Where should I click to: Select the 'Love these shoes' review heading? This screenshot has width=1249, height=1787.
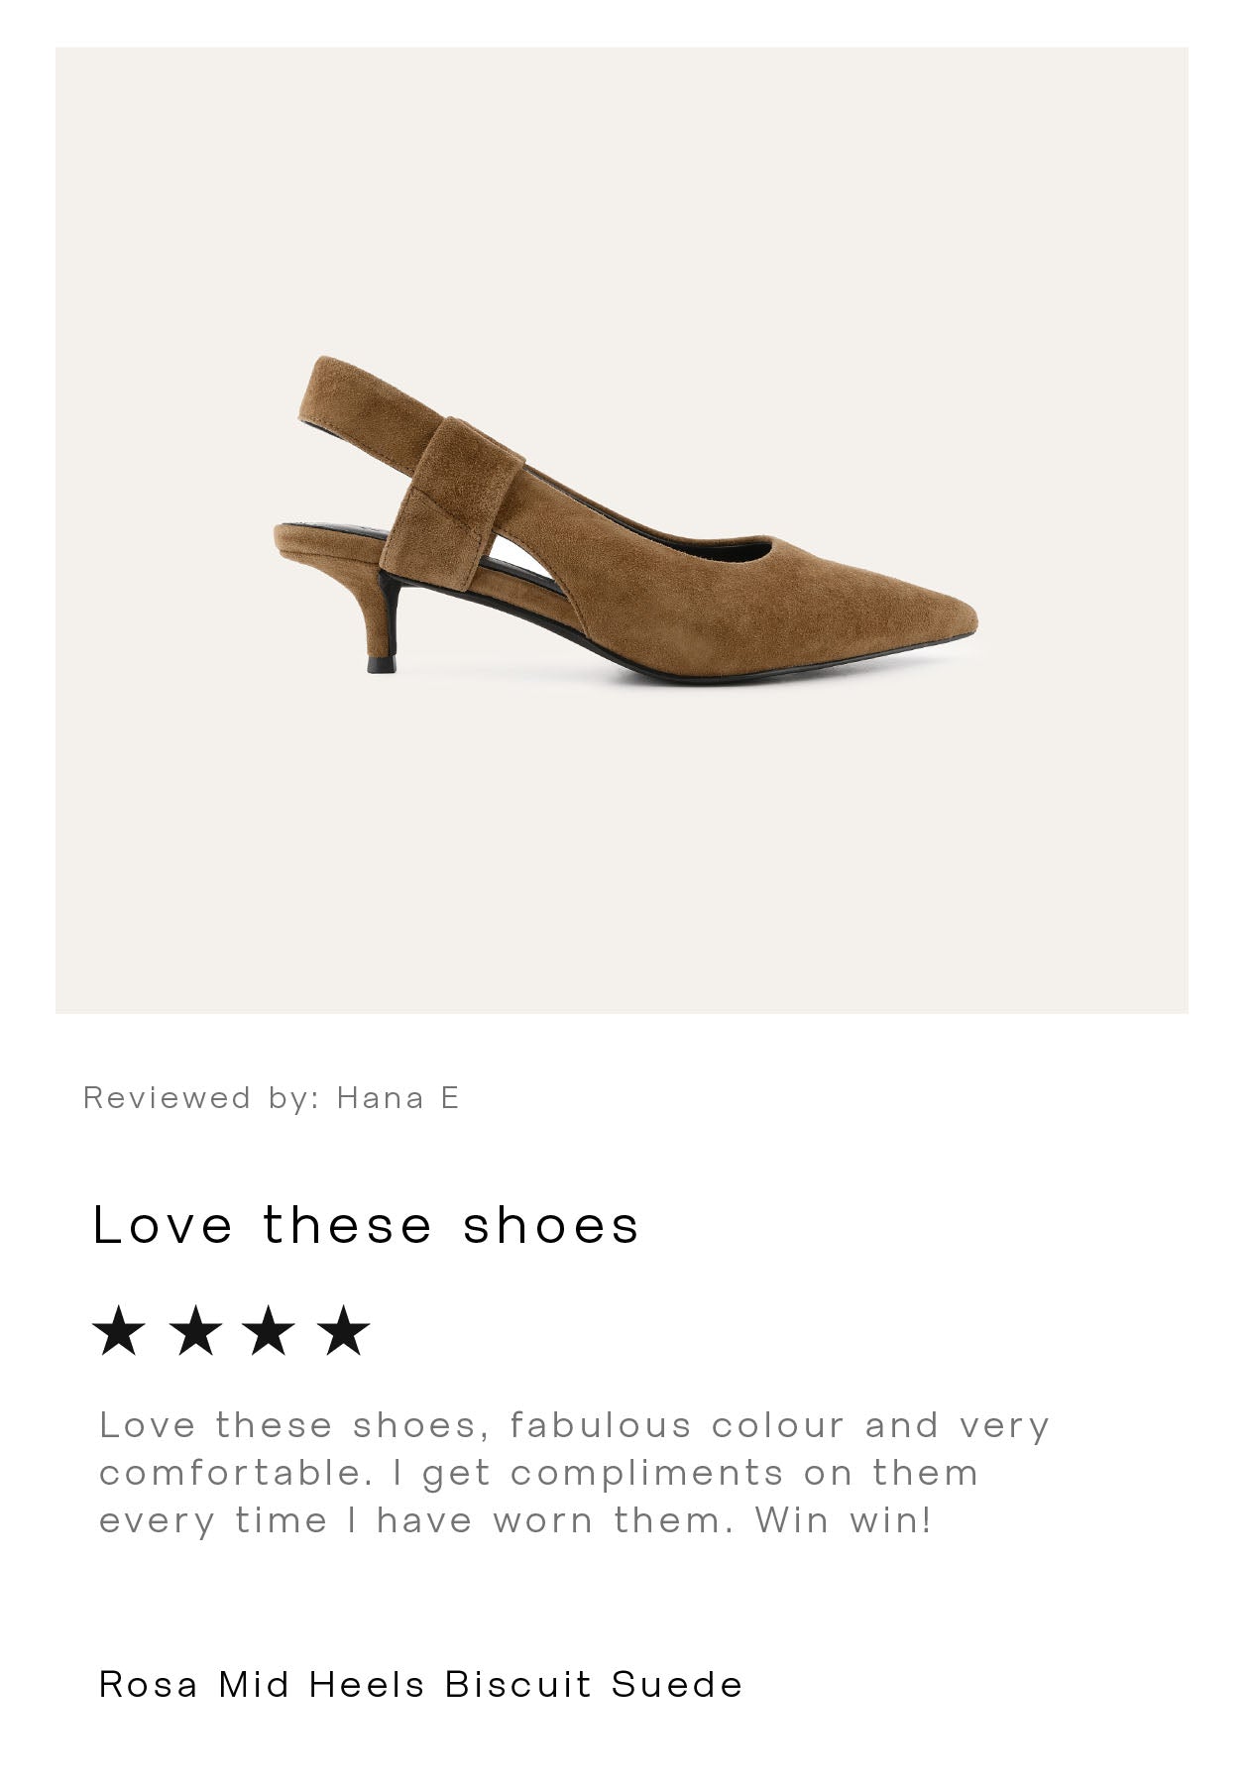[x=366, y=1225]
